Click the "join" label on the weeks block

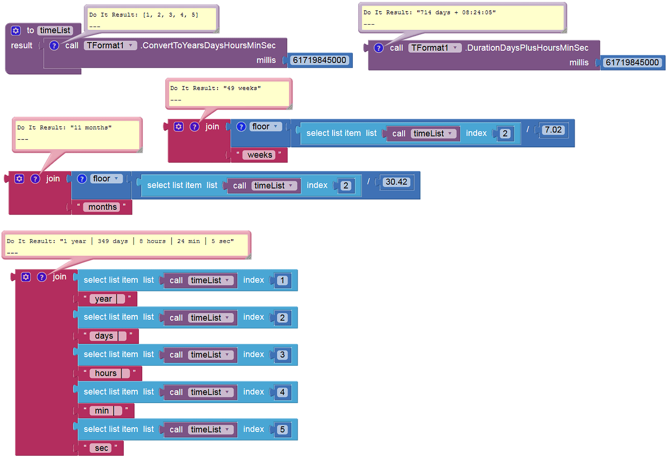[212, 127]
